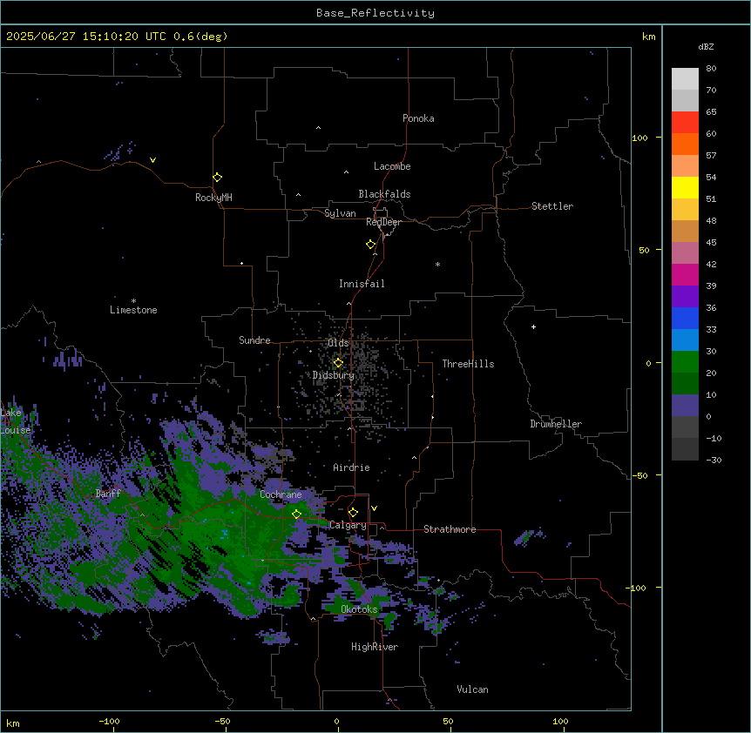Select the yellow diamond marker below RedDeer
Viewport: 751px width, 733px height.
371,244
